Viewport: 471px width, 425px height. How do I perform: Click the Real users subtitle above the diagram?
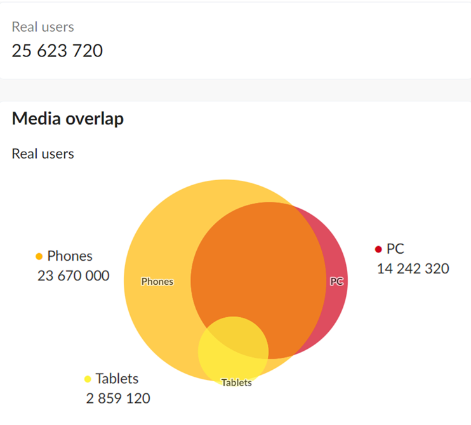[43, 154]
